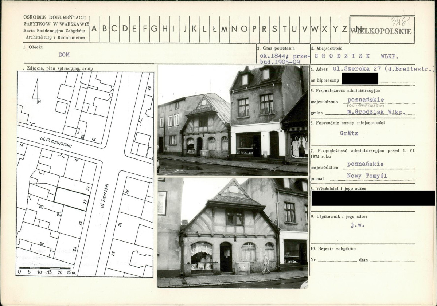
Task: Click the former name Grätz
Action: click(349, 133)
